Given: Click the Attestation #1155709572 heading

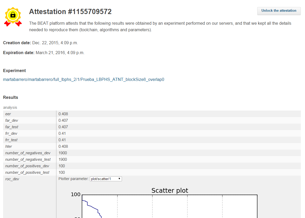Looking at the screenshot, I should point(71,11).
